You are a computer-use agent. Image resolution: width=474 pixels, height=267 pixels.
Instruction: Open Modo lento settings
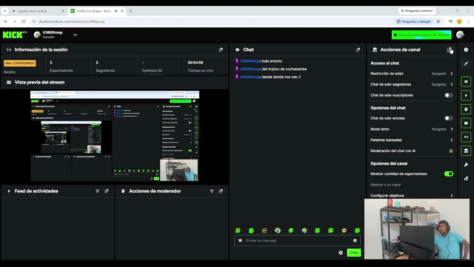pos(412,129)
